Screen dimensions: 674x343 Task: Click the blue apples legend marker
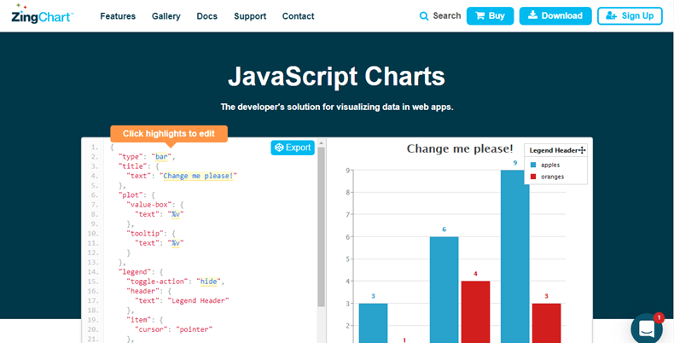[x=533, y=165]
